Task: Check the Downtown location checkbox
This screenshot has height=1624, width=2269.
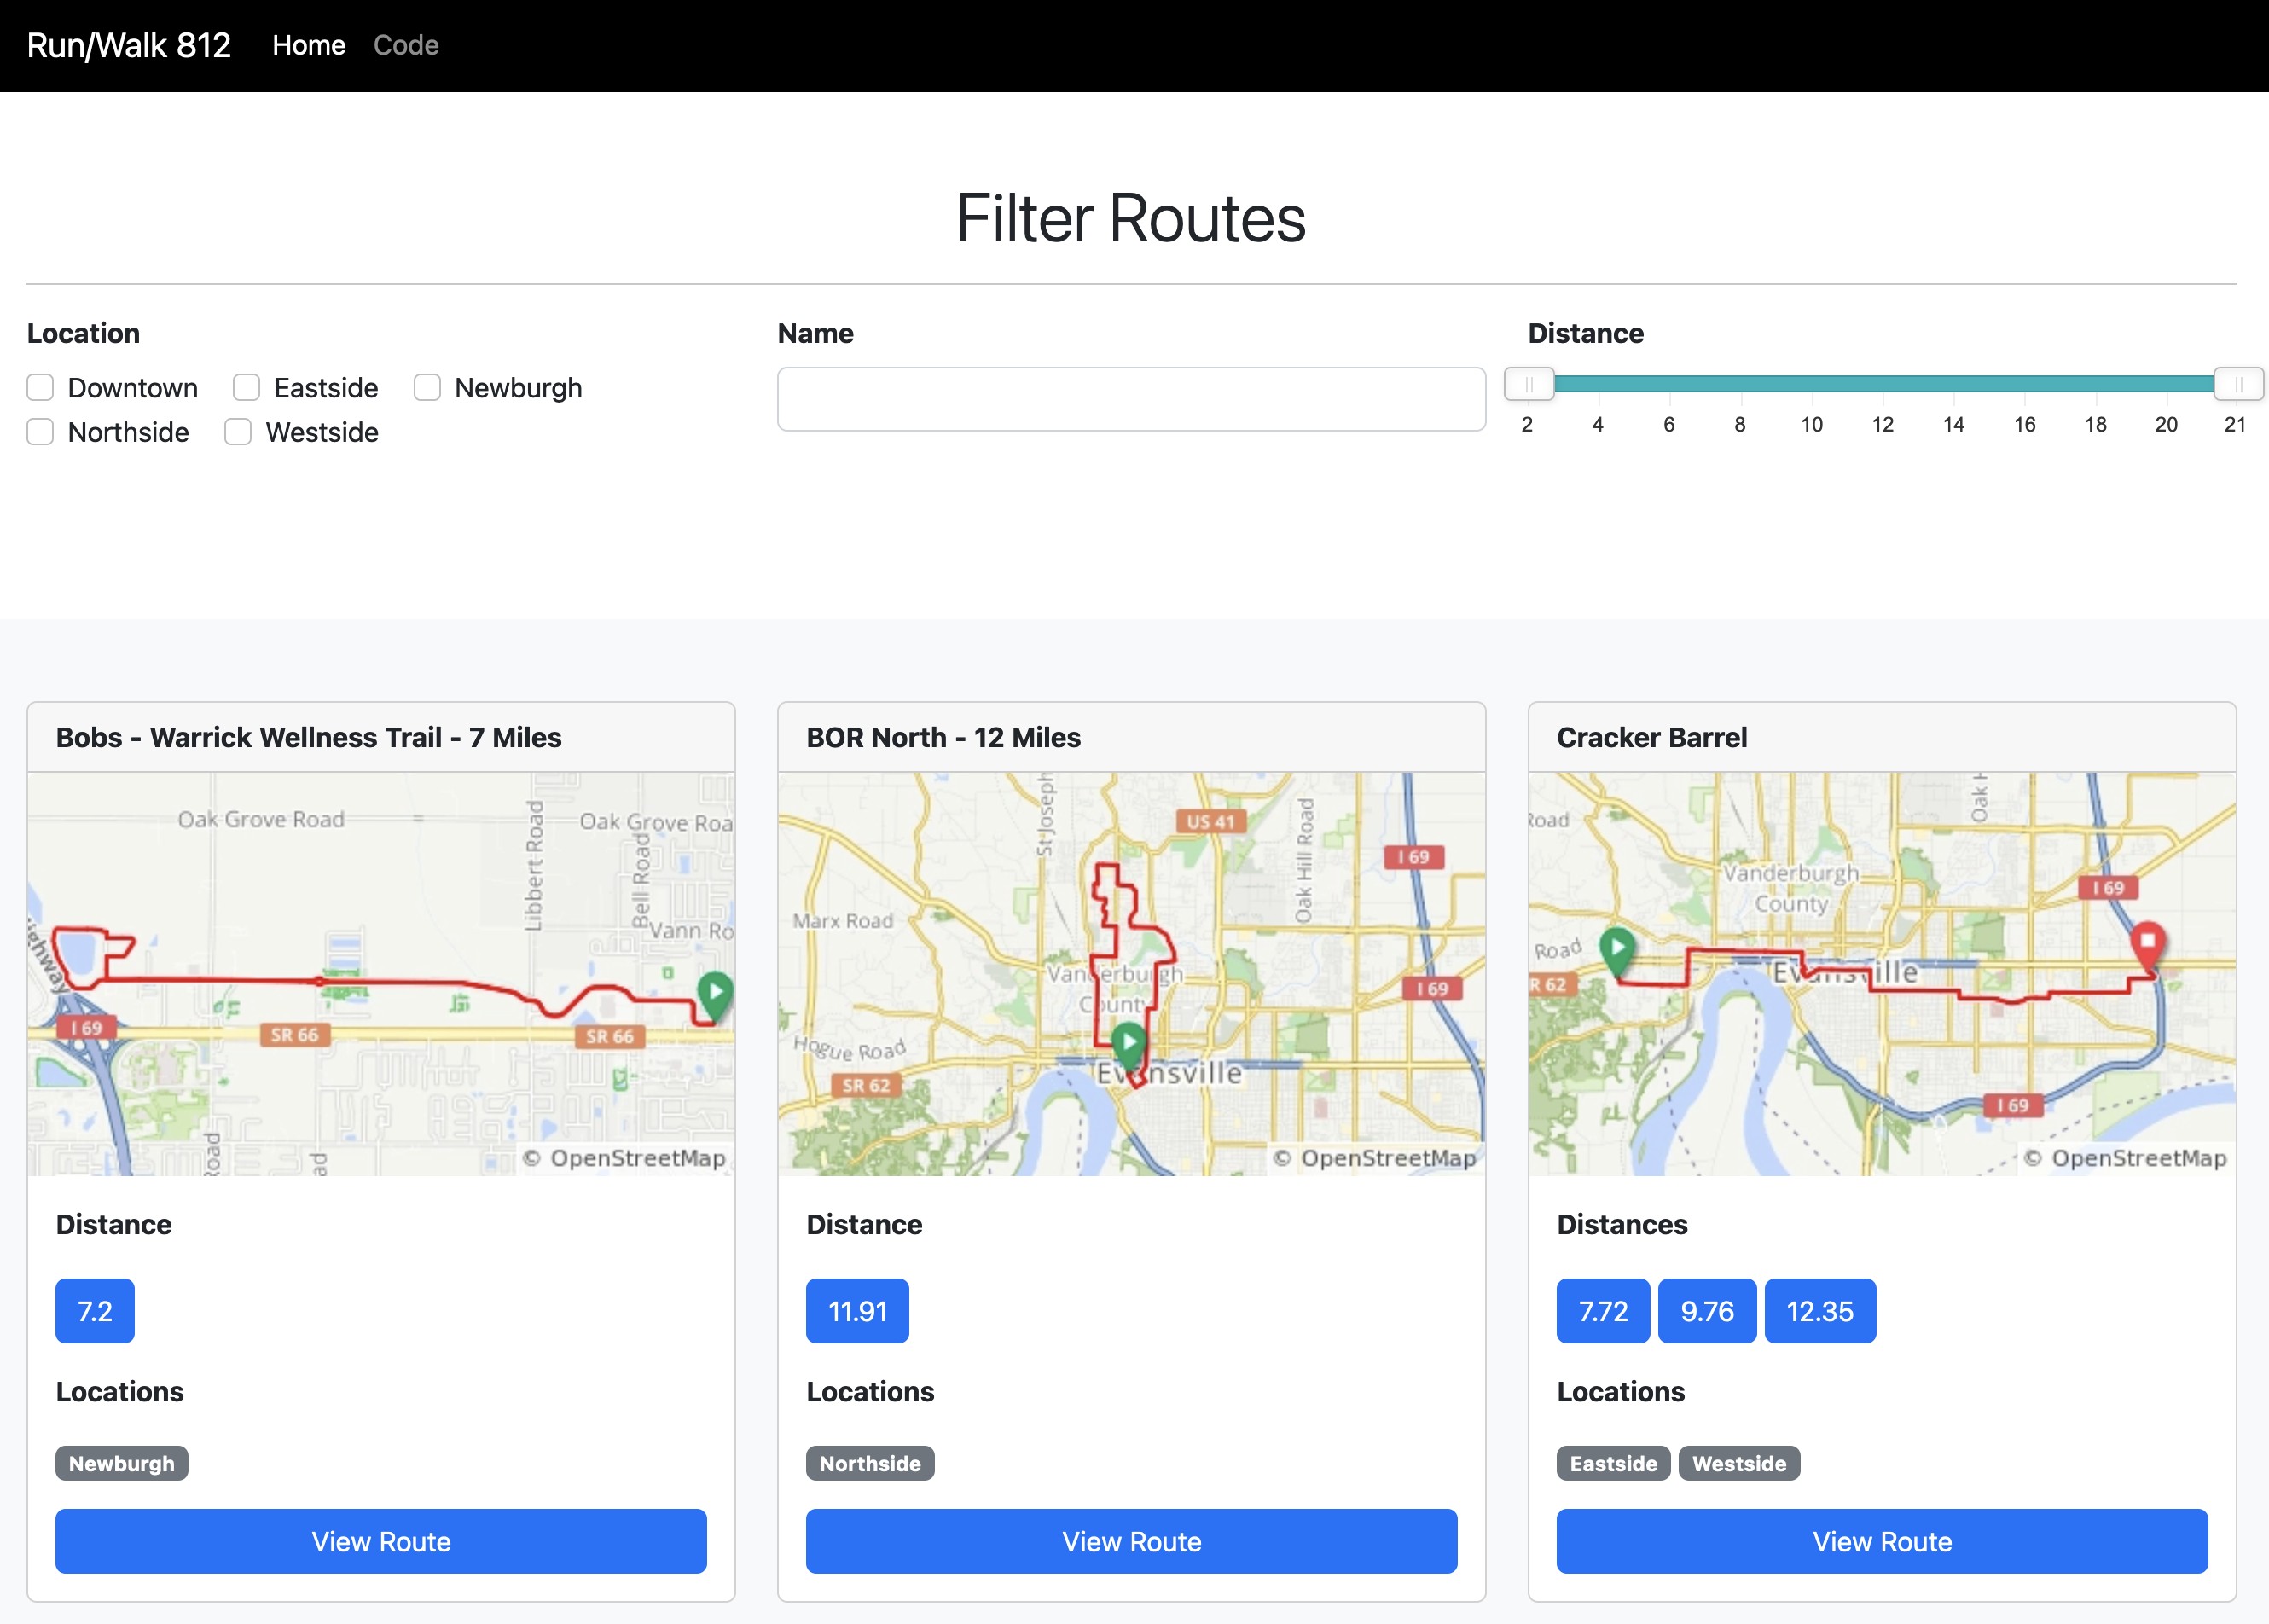Action: pos(40,388)
